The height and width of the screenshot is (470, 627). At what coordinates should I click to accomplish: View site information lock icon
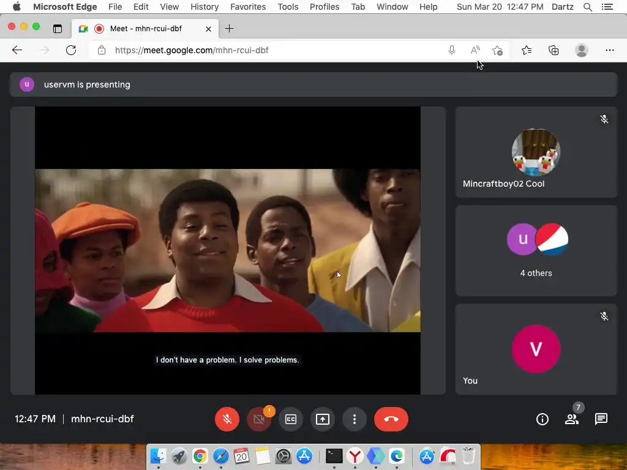[x=102, y=50]
